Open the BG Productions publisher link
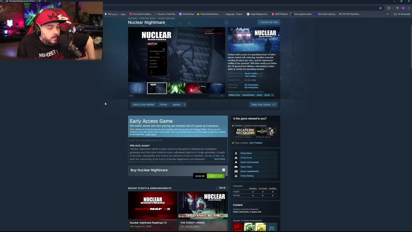This screenshot has width=412, height=232. click(251, 88)
